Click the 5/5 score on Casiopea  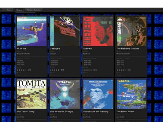point(62,70)
